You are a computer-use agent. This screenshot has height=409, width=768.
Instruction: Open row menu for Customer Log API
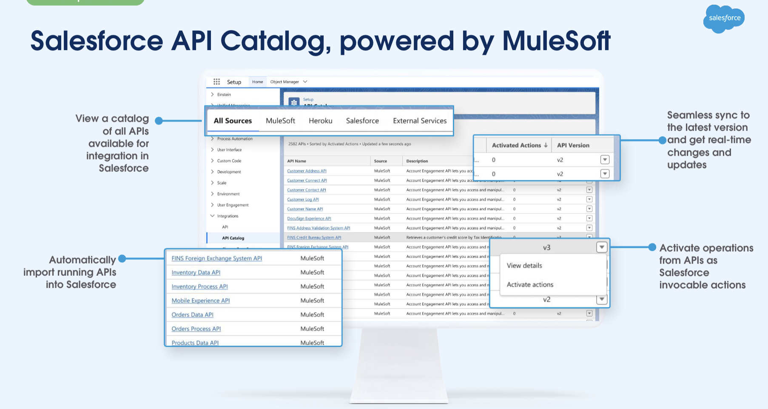tap(589, 199)
